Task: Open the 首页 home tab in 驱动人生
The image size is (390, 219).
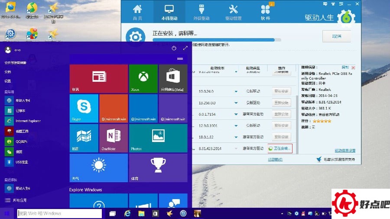Action: pyautogui.click(x=137, y=12)
